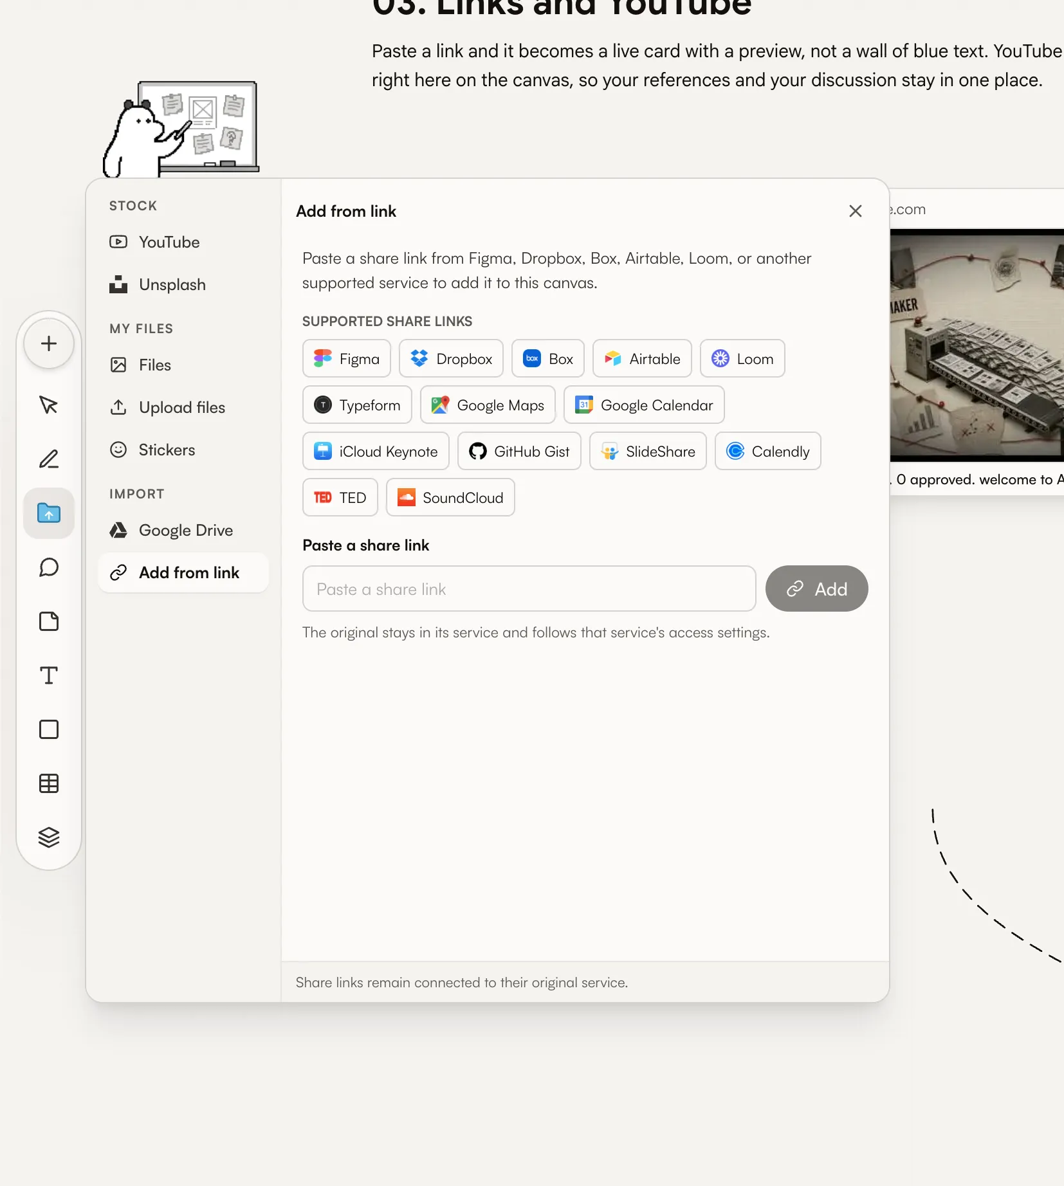Select the pen drawing tool

click(x=49, y=459)
